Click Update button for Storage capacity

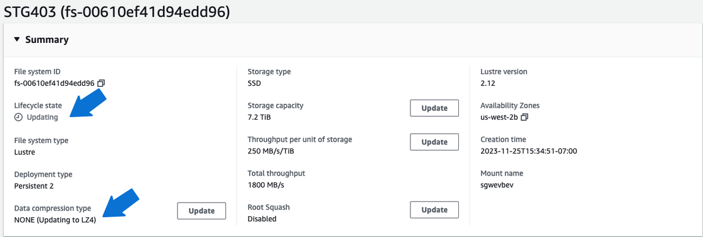click(434, 108)
